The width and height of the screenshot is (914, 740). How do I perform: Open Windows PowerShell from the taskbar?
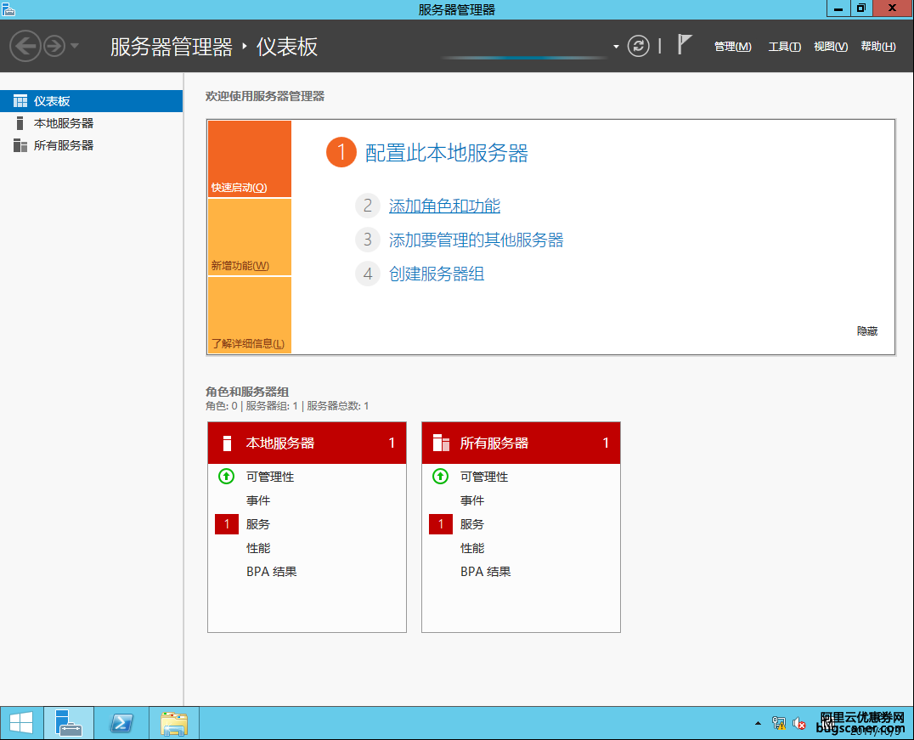point(121,723)
